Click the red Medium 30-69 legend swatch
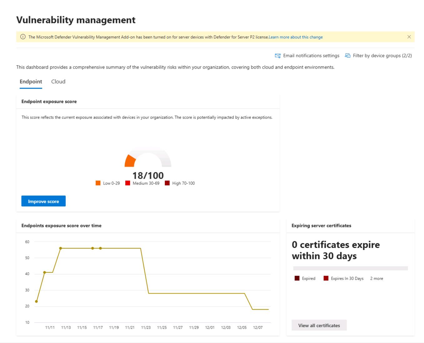Image resolution: width=424 pixels, height=343 pixels. (x=127, y=183)
